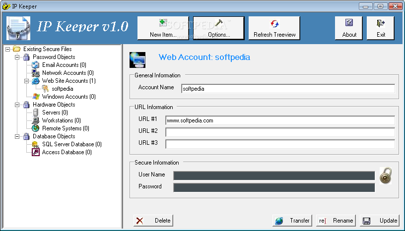The height and width of the screenshot is (231, 405).
Task: Click the SQL Server Database icon
Action: tap(35, 145)
